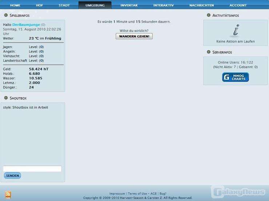Open the Hof menu
This screenshot has width=269, height=201.
point(39,5)
